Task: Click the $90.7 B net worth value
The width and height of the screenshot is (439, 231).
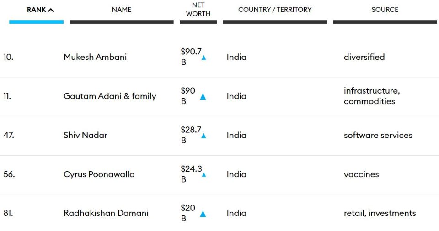Action: click(191, 57)
